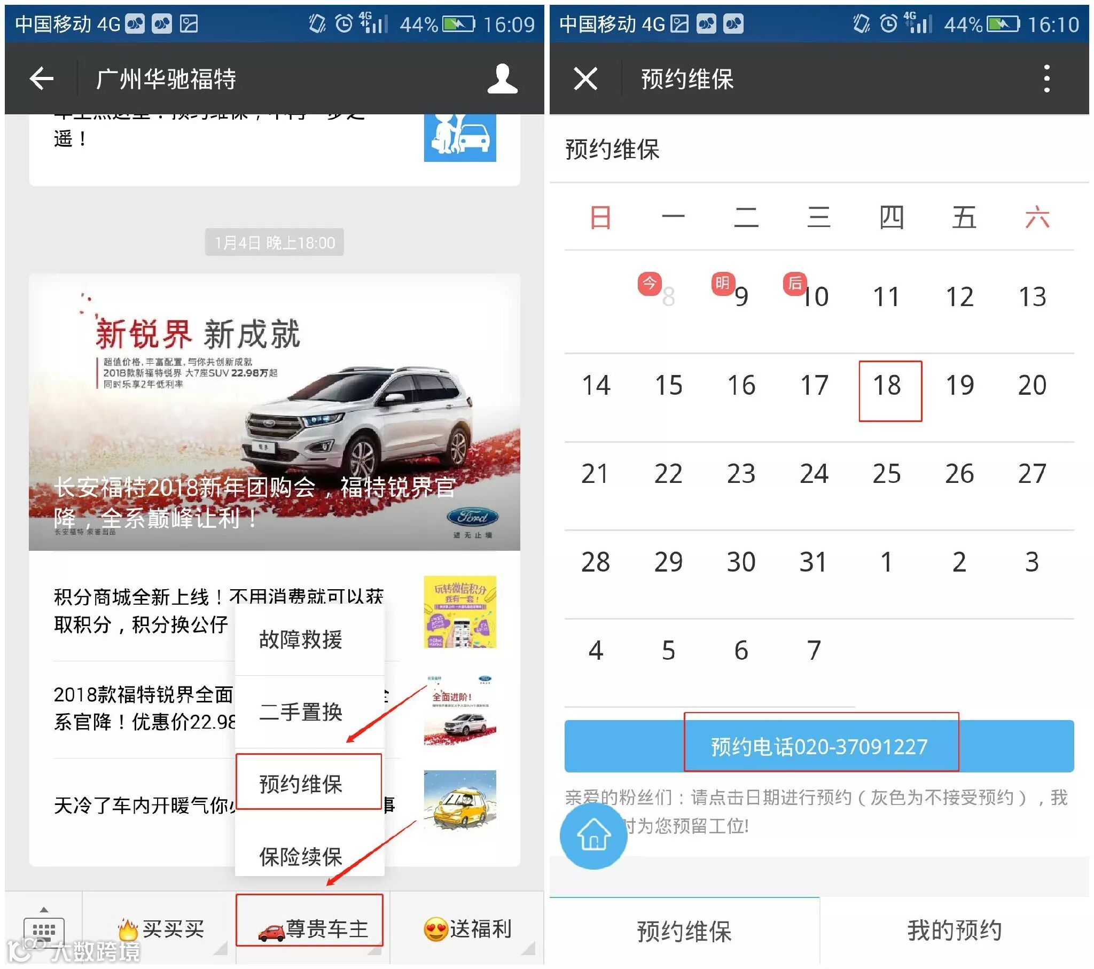
Task: Tap the back arrow in chat header
Action: coord(41,79)
